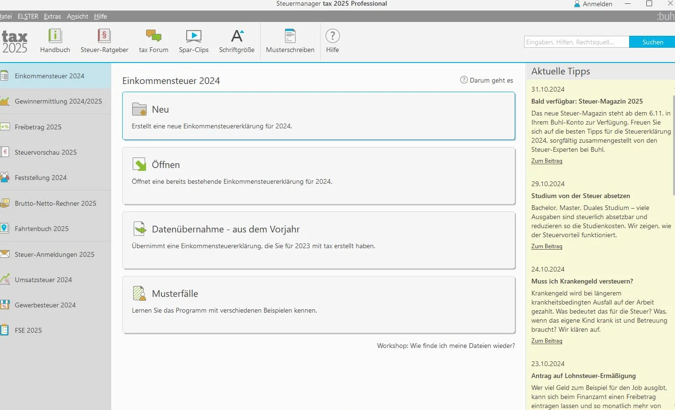Open the ELSTER menu

(x=28, y=16)
